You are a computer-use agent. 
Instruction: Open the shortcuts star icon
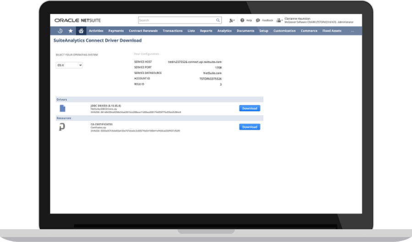coord(70,31)
